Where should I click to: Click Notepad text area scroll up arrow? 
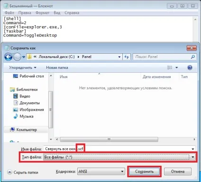195,19
